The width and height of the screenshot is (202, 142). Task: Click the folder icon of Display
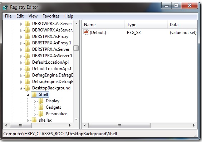[41, 101]
